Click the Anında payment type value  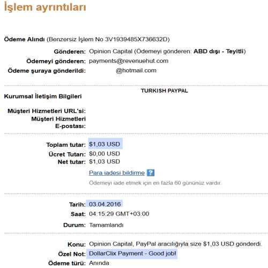99,263
